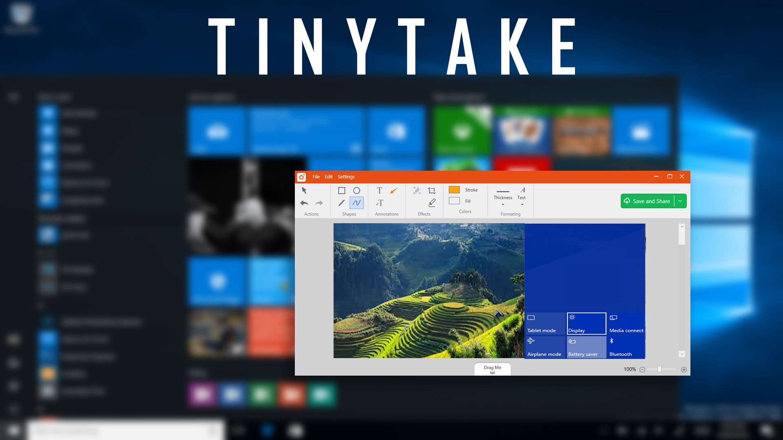Image resolution: width=783 pixels, height=440 pixels.
Task: Select the Pen/Draw annotation tool
Action: pyautogui.click(x=356, y=202)
